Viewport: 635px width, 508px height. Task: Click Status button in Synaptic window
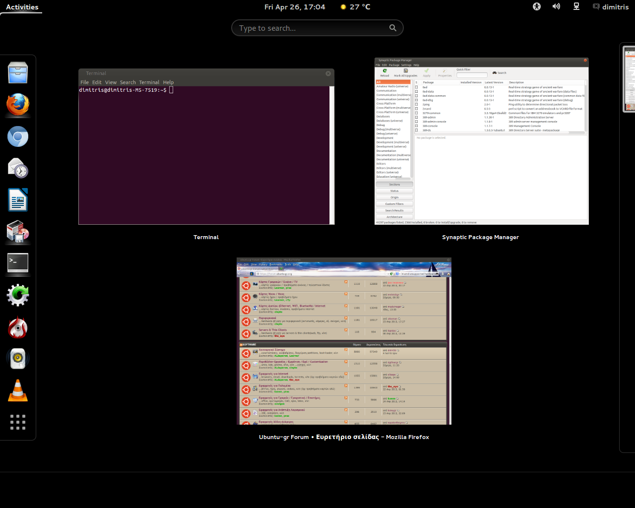coord(394,191)
